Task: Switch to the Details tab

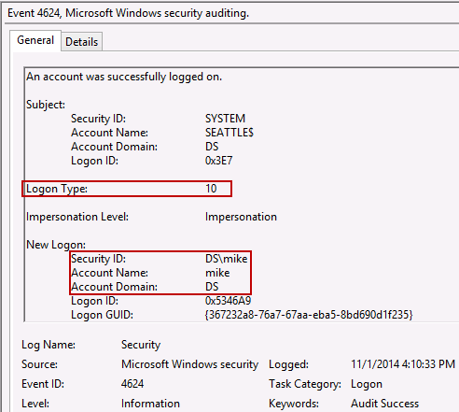Action: click(x=82, y=41)
